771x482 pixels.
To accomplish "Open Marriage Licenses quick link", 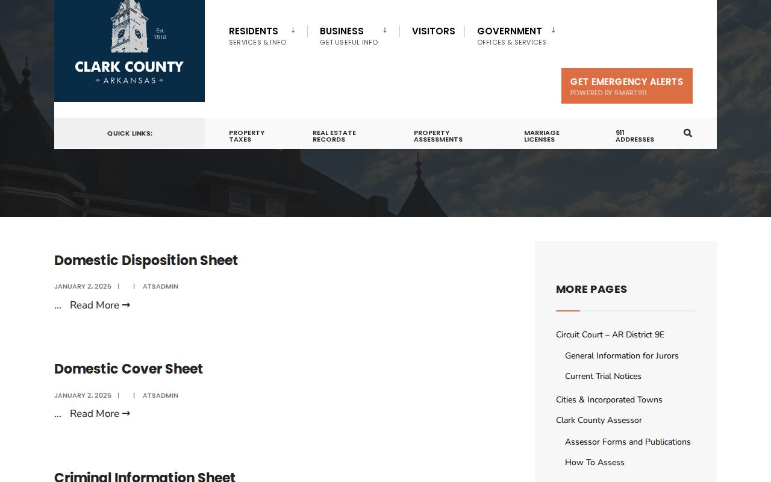I will 542,136.
